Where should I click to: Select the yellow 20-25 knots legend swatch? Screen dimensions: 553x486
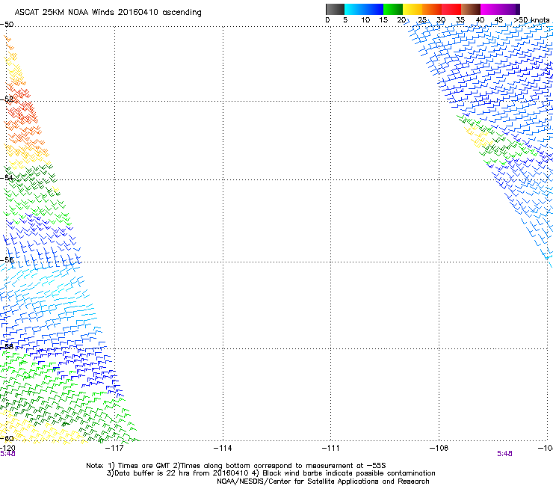(413, 9)
